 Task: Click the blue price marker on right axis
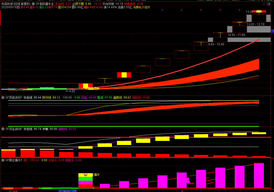pos(272,31)
